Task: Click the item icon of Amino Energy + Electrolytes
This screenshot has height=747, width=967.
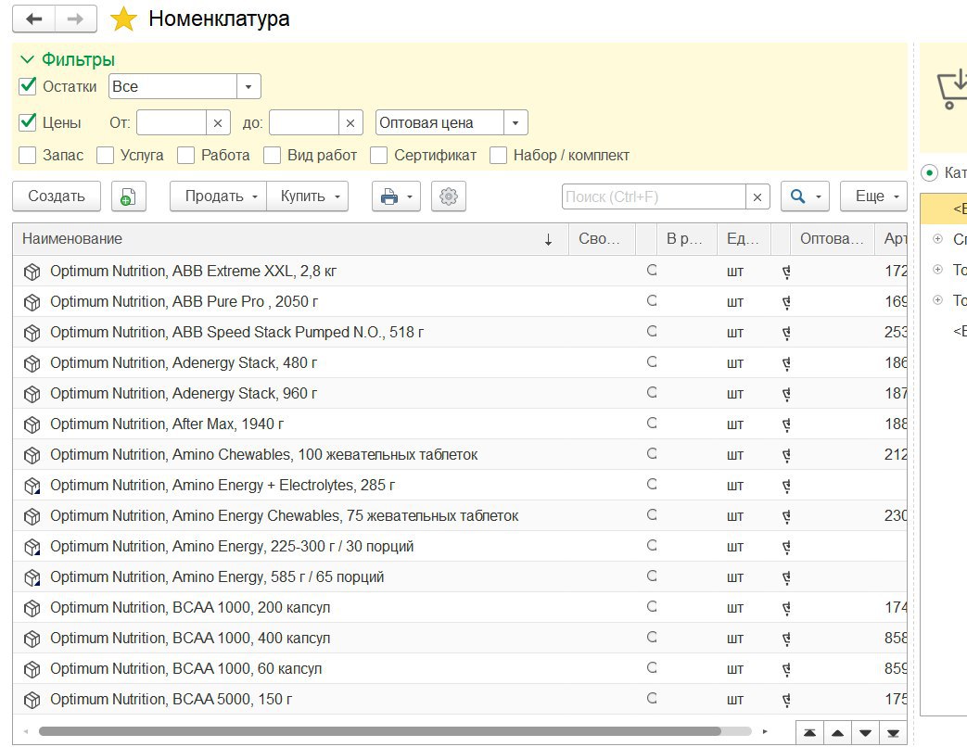Action: point(32,487)
